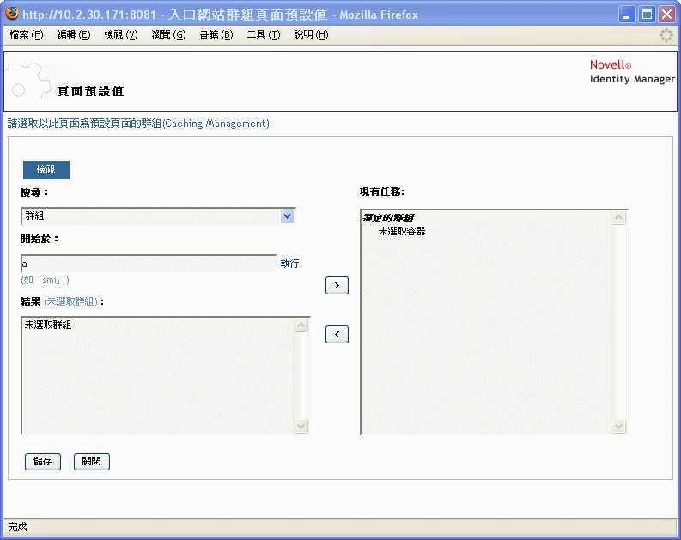Click the Novell Identity Manager logo
Screen dimensions: 681x540
632,71
